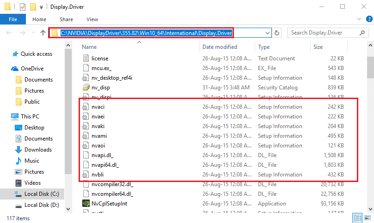The height and width of the screenshot is (223, 374).
Task: Select OneDrive in the navigation pane
Action: click(32, 69)
